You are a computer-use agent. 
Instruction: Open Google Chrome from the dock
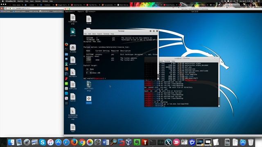(82, 143)
